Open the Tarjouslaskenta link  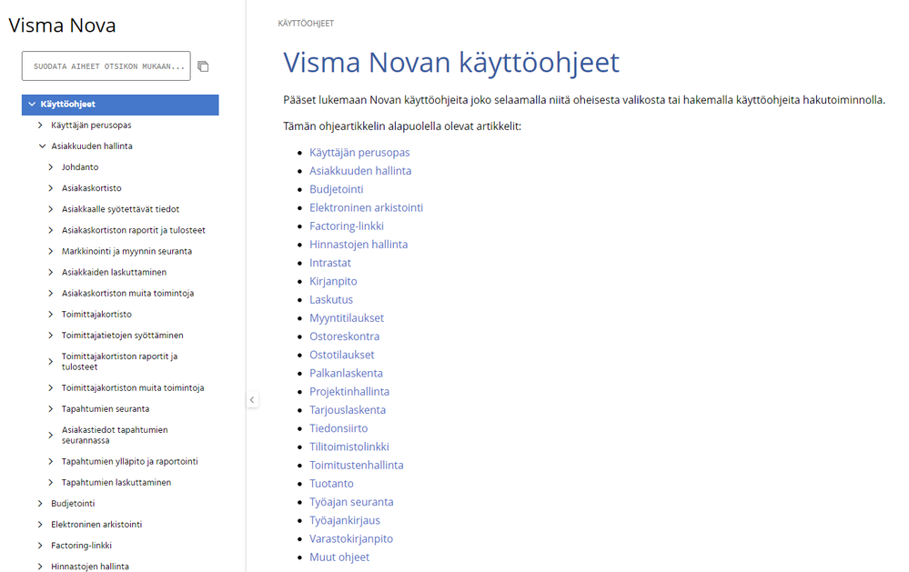pos(348,410)
